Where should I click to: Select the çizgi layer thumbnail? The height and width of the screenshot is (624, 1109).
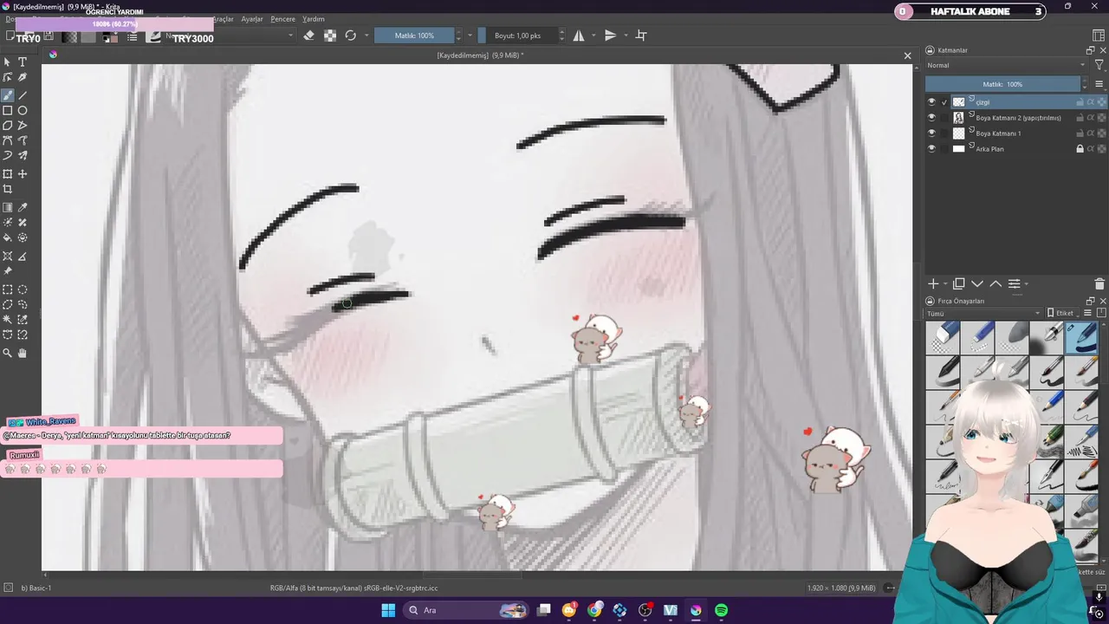pyautogui.click(x=958, y=102)
